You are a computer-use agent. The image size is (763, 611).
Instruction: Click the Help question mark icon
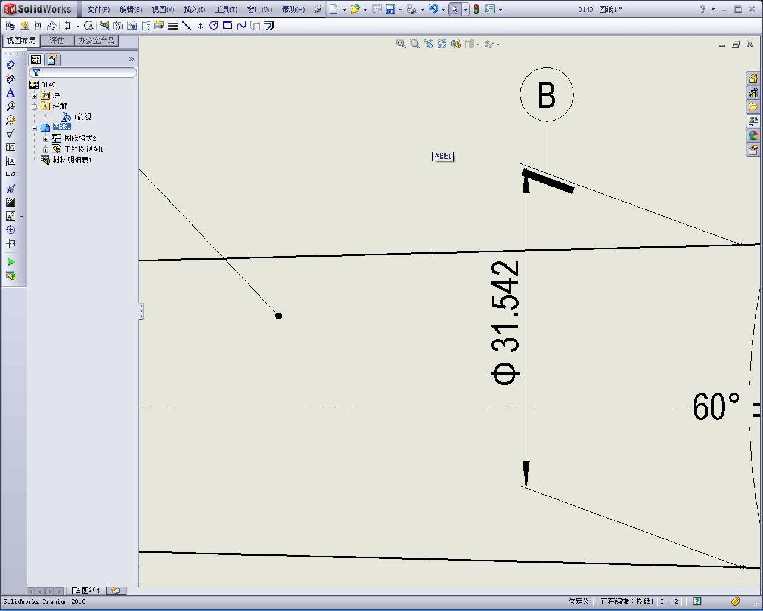pyautogui.click(x=703, y=9)
